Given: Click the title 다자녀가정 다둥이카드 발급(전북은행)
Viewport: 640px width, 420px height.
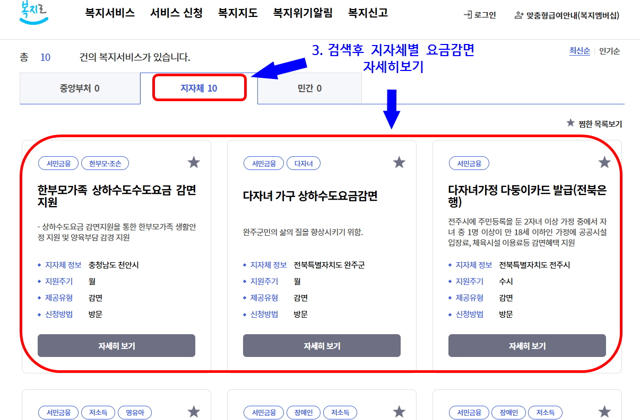Looking at the screenshot, I should [x=527, y=196].
